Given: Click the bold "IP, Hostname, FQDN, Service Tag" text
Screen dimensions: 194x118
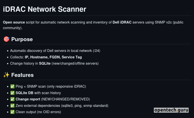Looking at the screenshot, I should click(53, 57).
